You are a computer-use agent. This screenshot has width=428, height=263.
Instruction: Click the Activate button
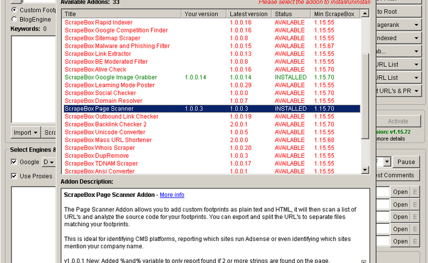click(x=398, y=121)
